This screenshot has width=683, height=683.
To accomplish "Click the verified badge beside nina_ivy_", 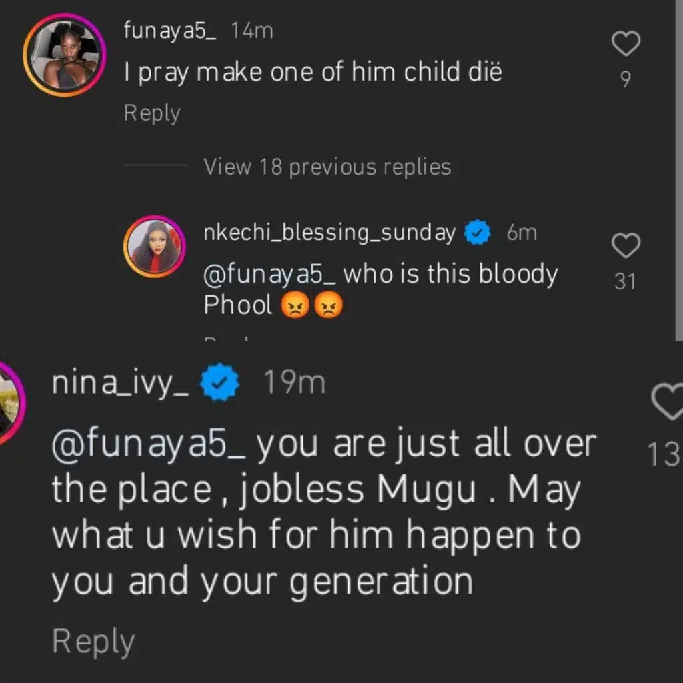I will pyautogui.click(x=219, y=382).
